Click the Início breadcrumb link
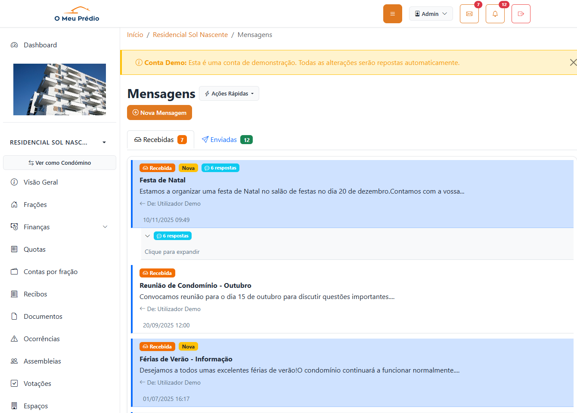 (x=135, y=35)
